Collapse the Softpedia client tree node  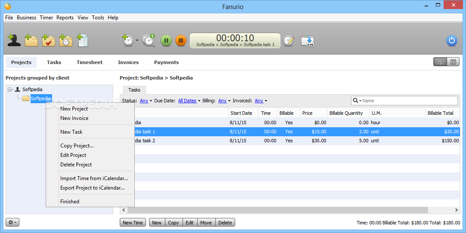[10, 89]
